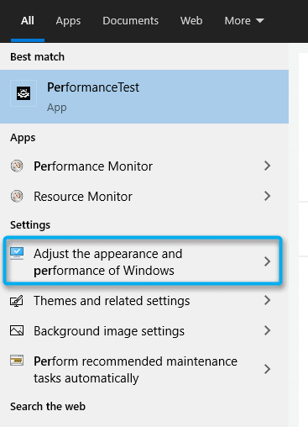Expand the Background image settings chevron
This screenshot has width=308, height=427.
click(x=268, y=330)
